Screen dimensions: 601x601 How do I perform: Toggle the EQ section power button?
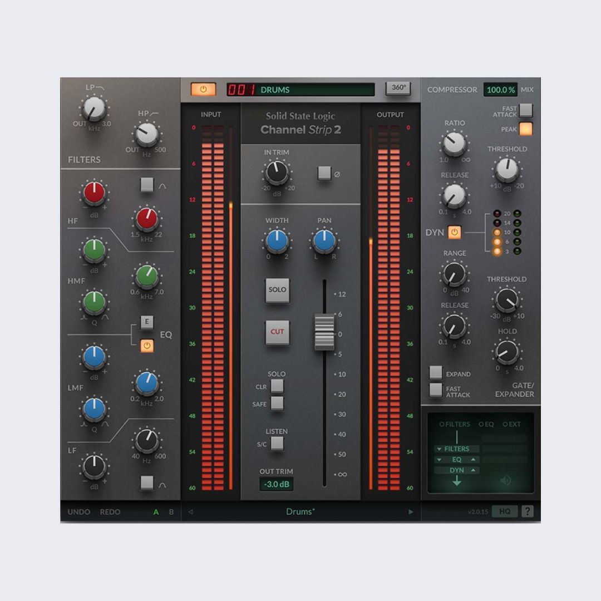(x=147, y=346)
